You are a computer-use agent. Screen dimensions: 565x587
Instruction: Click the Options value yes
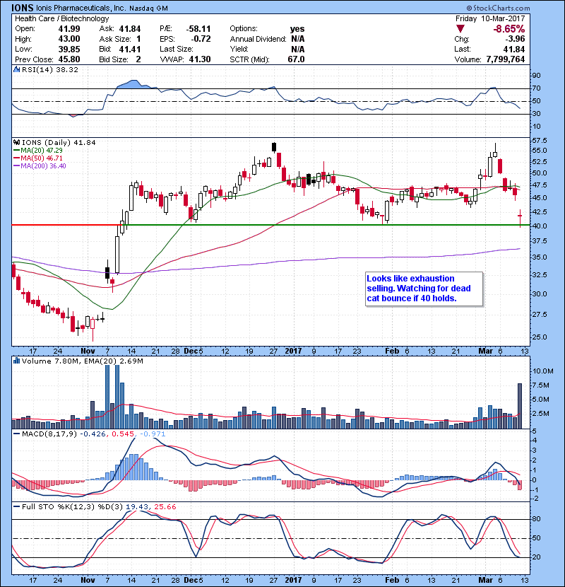297,29
